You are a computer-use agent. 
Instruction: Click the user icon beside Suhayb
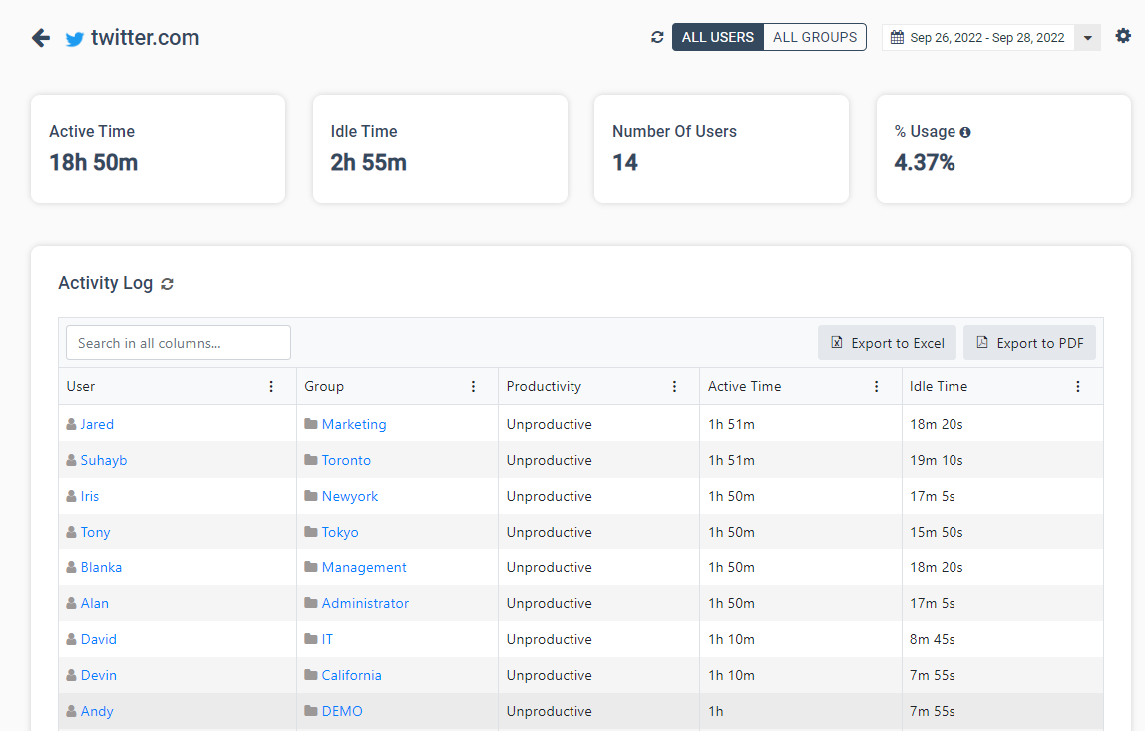72,460
